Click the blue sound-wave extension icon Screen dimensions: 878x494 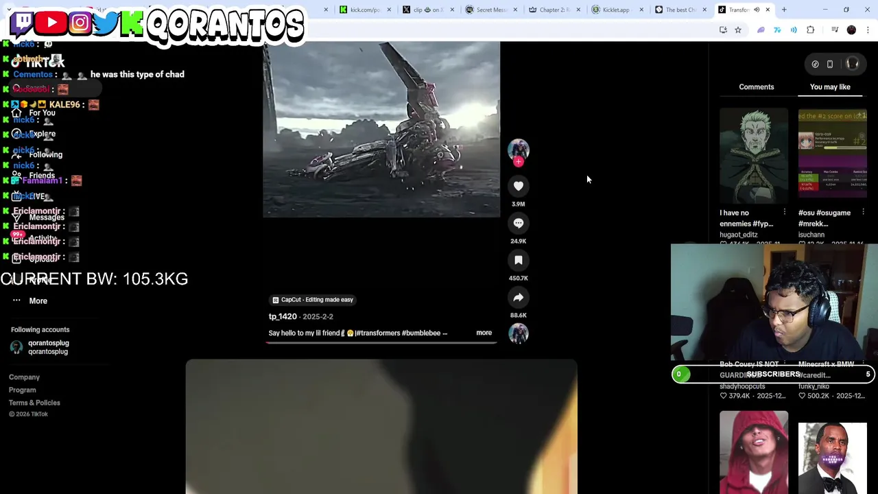794,30
